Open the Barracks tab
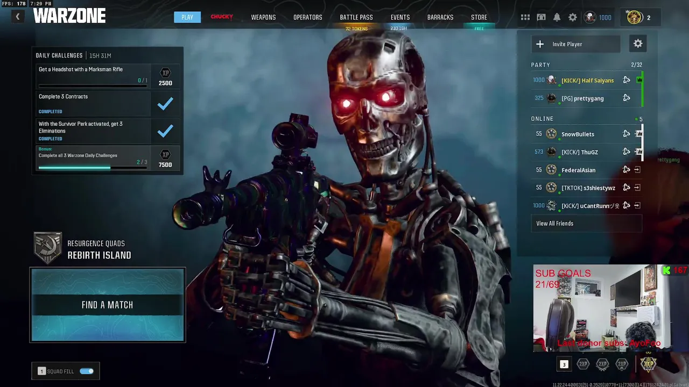This screenshot has width=689, height=387. coord(440,17)
